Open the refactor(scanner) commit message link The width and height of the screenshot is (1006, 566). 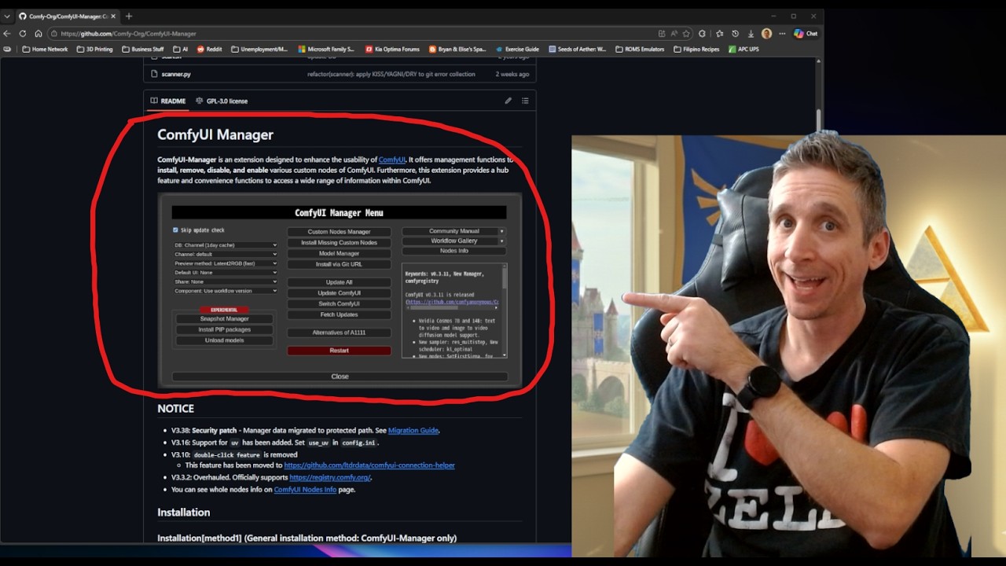(x=391, y=74)
